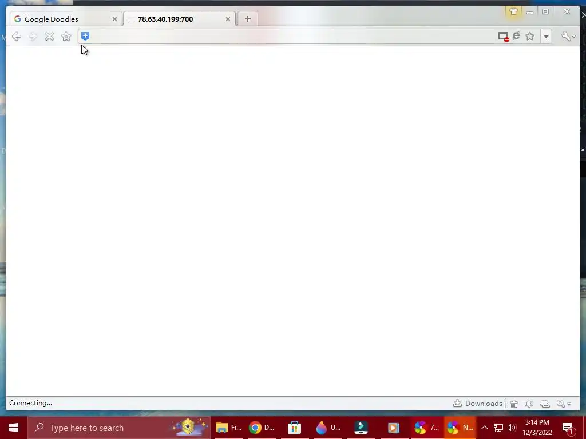Screen dimensions: 586x439
Task: Open the taskbar volume control
Action: coord(511,428)
